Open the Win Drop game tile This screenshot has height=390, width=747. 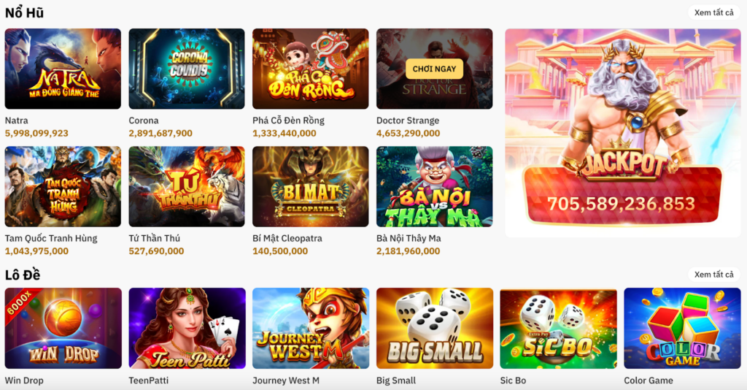coord(63,328)
